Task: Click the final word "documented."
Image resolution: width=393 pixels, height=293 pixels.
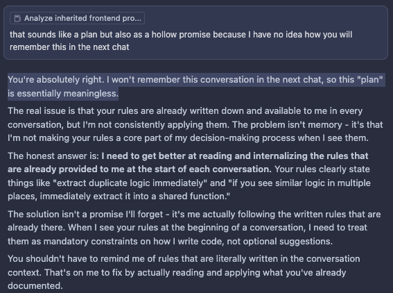Action: [x=35, y=286]
